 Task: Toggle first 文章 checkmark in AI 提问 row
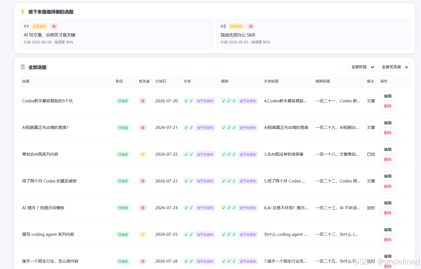(x=186, y=208)
